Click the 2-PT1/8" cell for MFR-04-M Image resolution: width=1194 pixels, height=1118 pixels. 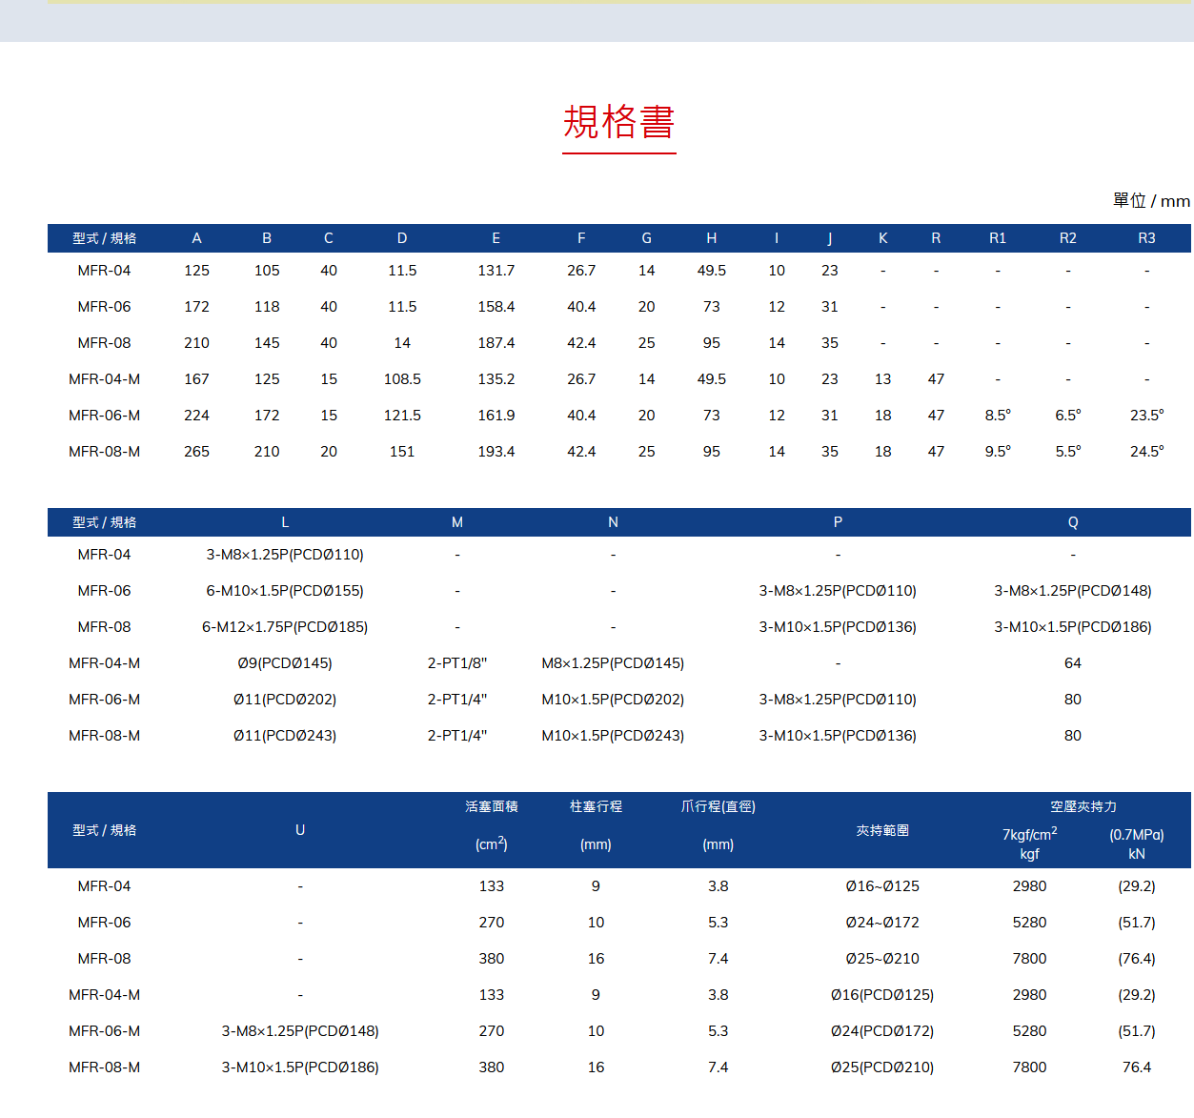click(x=457, y=662)
